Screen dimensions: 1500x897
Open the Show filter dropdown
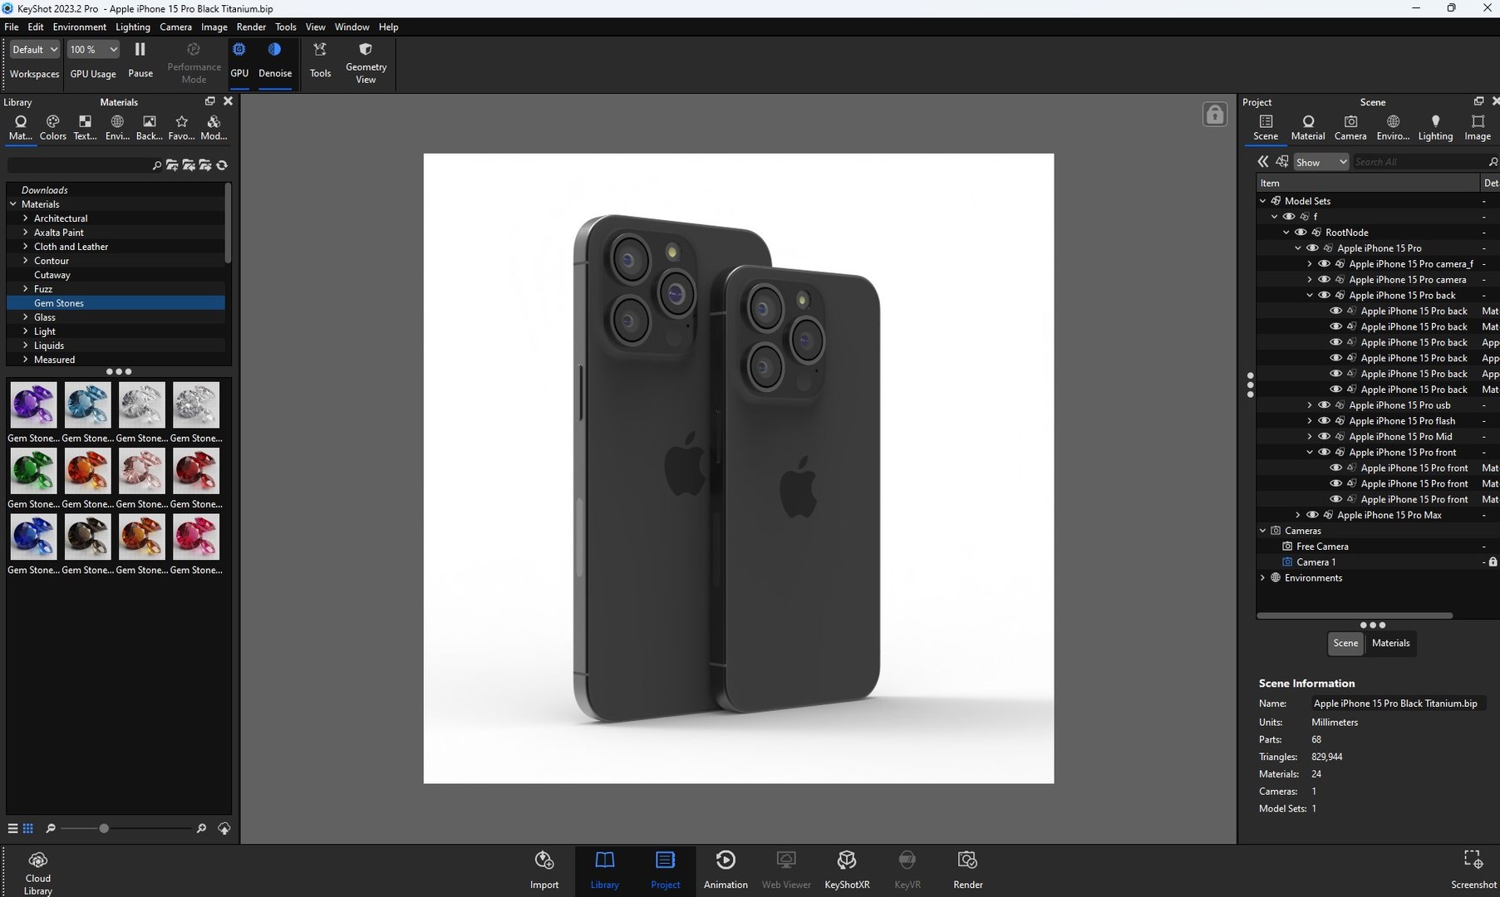click(1320, 162)
